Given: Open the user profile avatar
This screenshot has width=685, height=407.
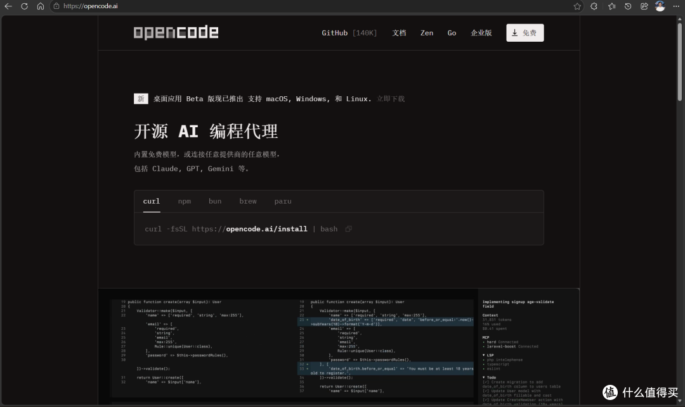Looking at the screenshot, I should (x=660, y=6).
